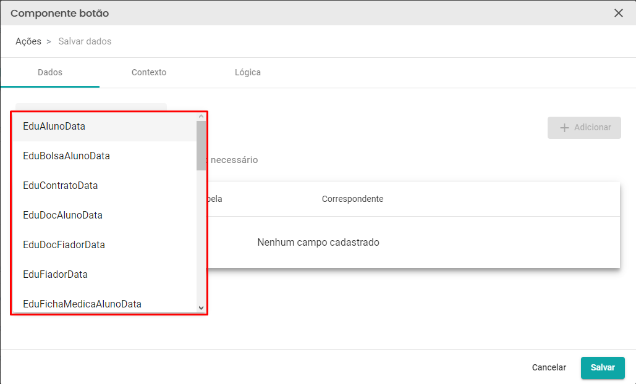
Task: Click the Adicionar button
Action: (x=584, y=128)
